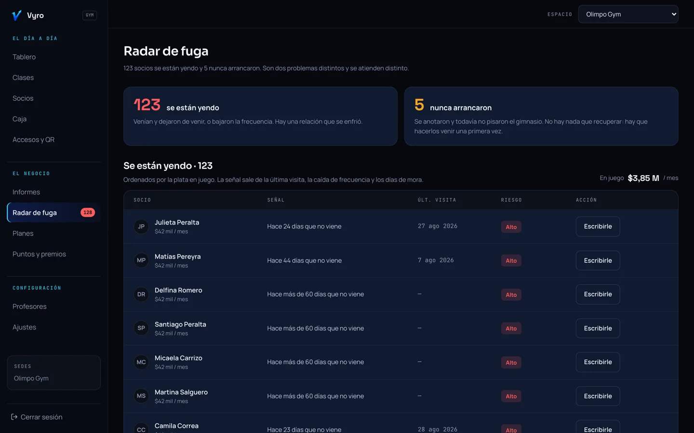Viewport: 694px width, 433px height.
Task: Click 'Hace 44 días que no viene' text
Action: (305, 260)
